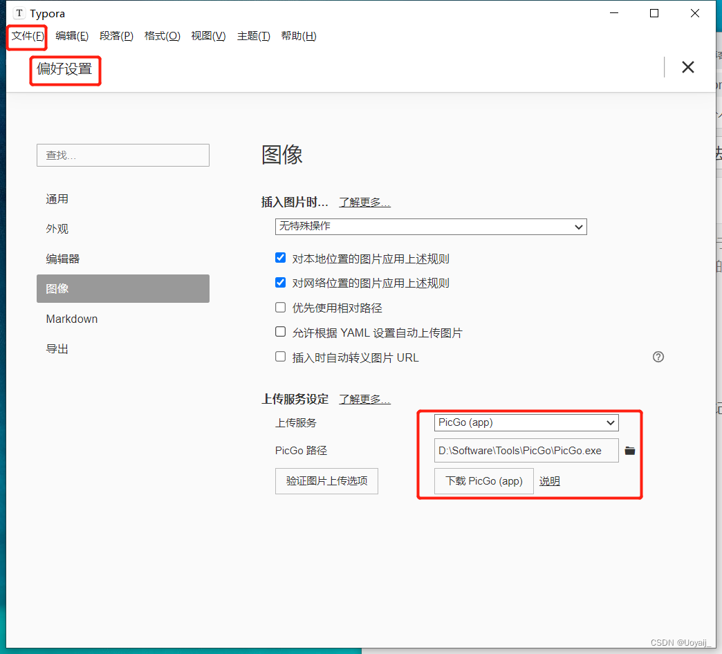
Task: Click the 查找 search field
Action: coord(123,155)
